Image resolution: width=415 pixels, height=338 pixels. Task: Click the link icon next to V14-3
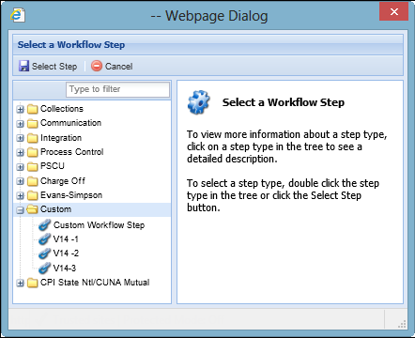tap(45, 268)
